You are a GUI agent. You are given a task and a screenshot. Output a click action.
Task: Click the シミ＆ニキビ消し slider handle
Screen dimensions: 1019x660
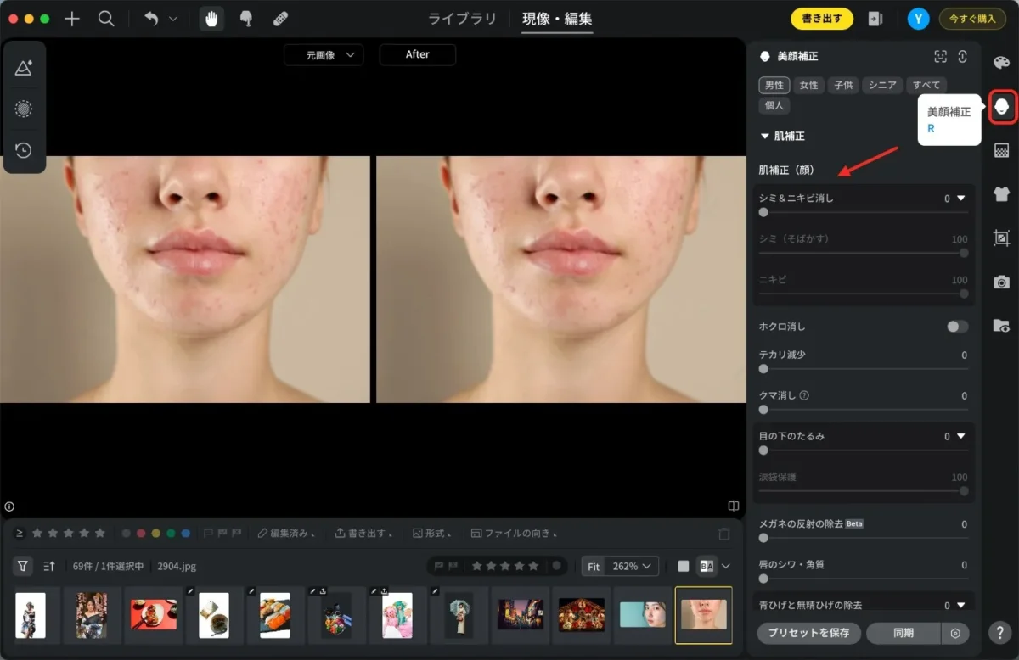(763, 212)
